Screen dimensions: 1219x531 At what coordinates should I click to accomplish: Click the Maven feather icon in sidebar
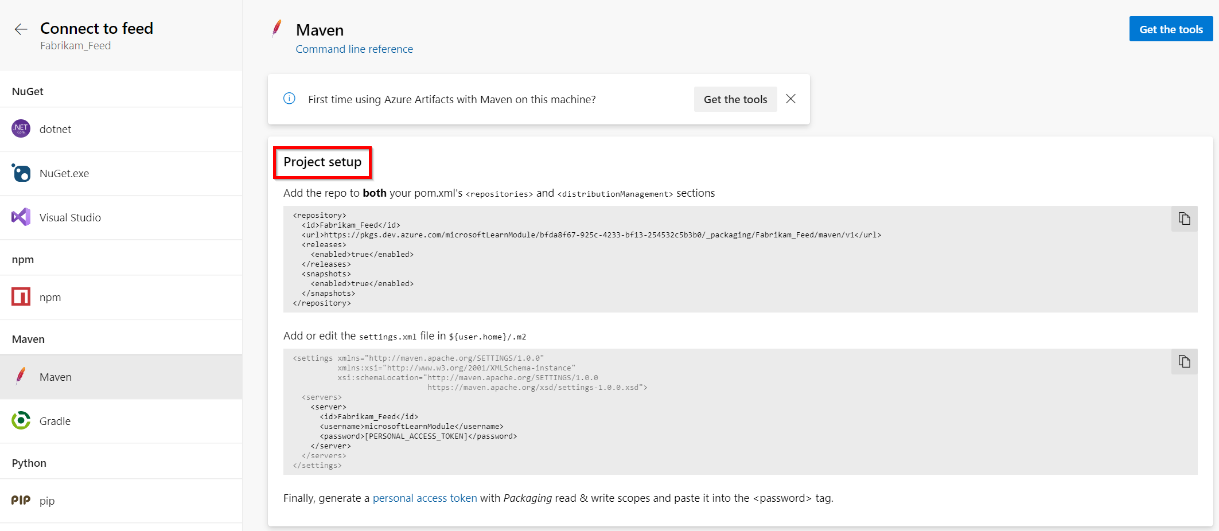21,376
